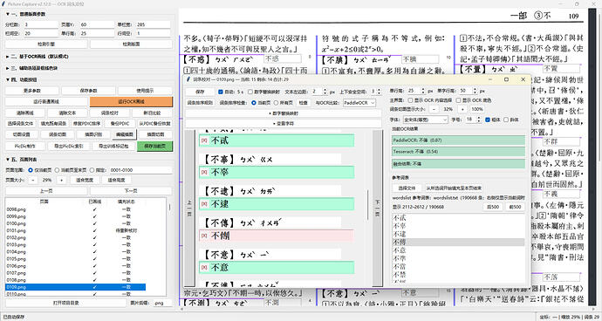Toggle the 自动 5s autosave checkbox
Viewport: 602px width, 321px height.
221,92
